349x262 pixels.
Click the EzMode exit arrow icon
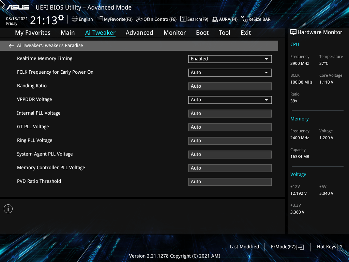tap(301, 247)
